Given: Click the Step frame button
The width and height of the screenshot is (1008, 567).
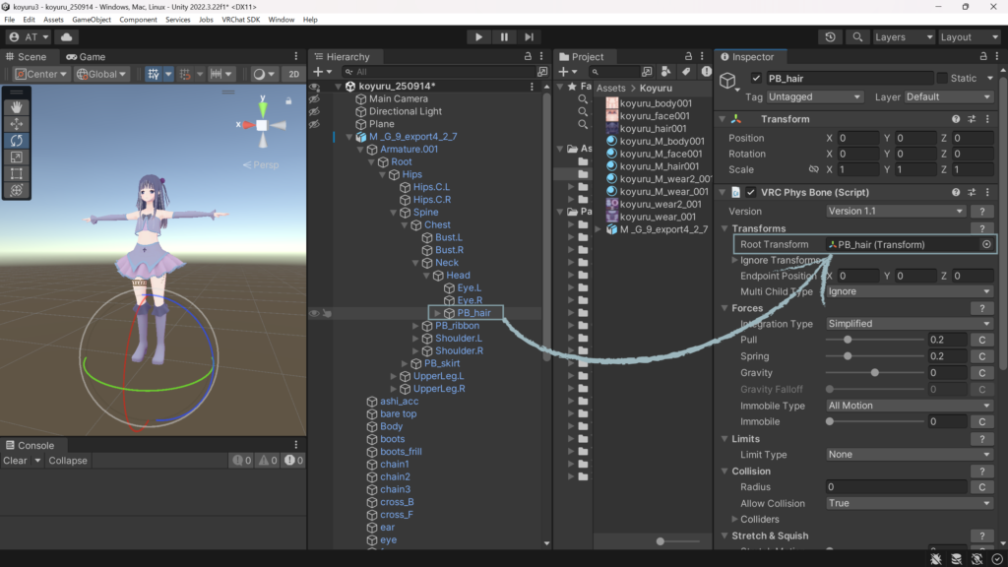Looking at the screenshot, I should point(530,37).
